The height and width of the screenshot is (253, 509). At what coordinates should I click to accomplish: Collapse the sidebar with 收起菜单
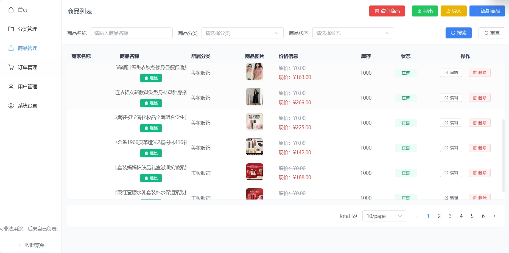coord(31,245)
